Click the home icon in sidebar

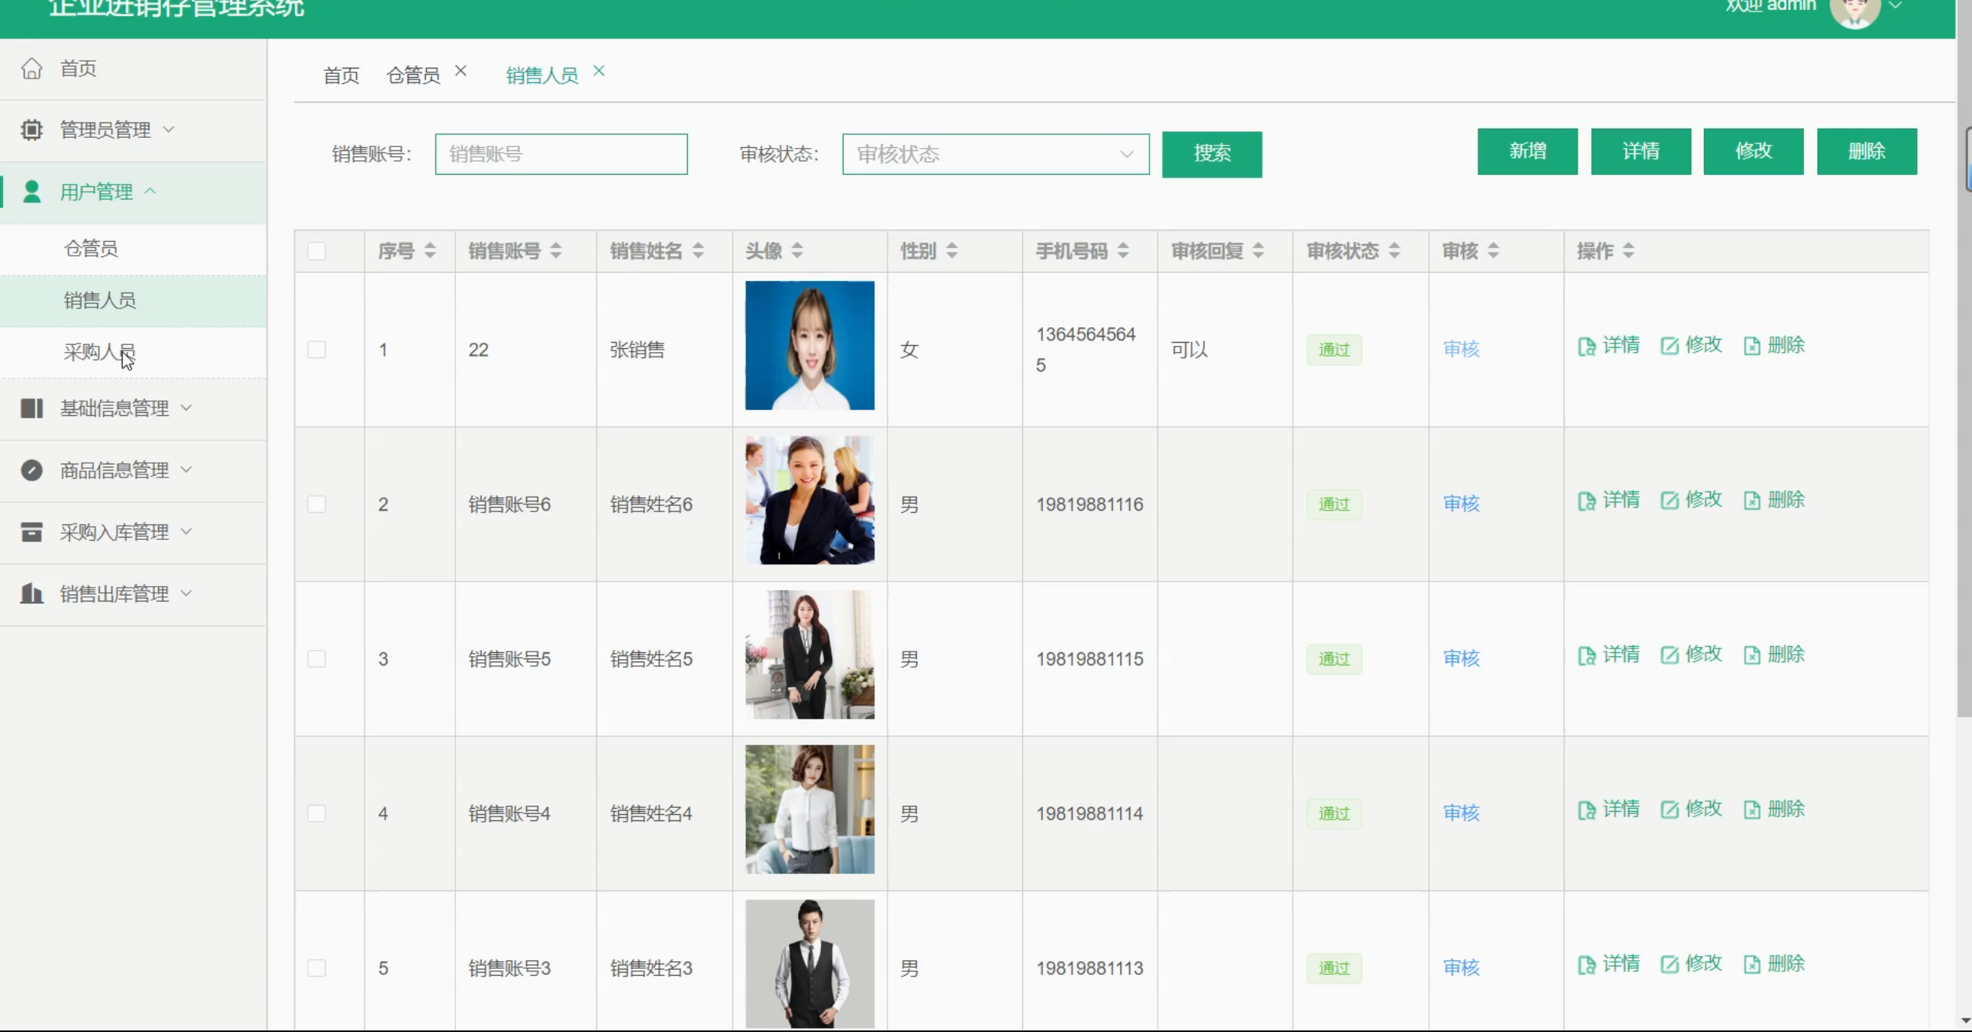[x=32, y=69]
